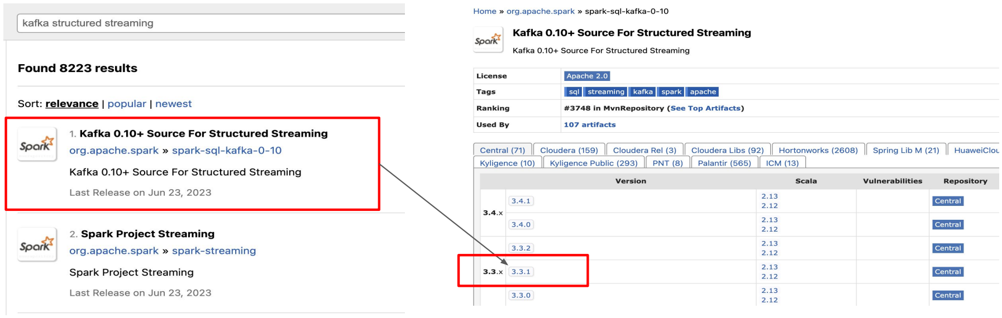Go to Home in breadcrumb
This screenshot has height=318, width=1002.
(x=485, y=11)
